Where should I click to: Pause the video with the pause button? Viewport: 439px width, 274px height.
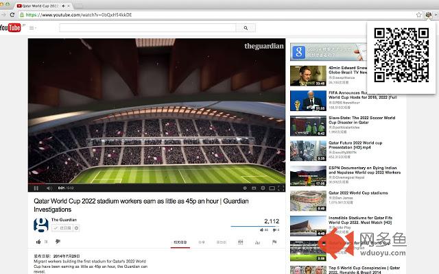pos(36,188)
